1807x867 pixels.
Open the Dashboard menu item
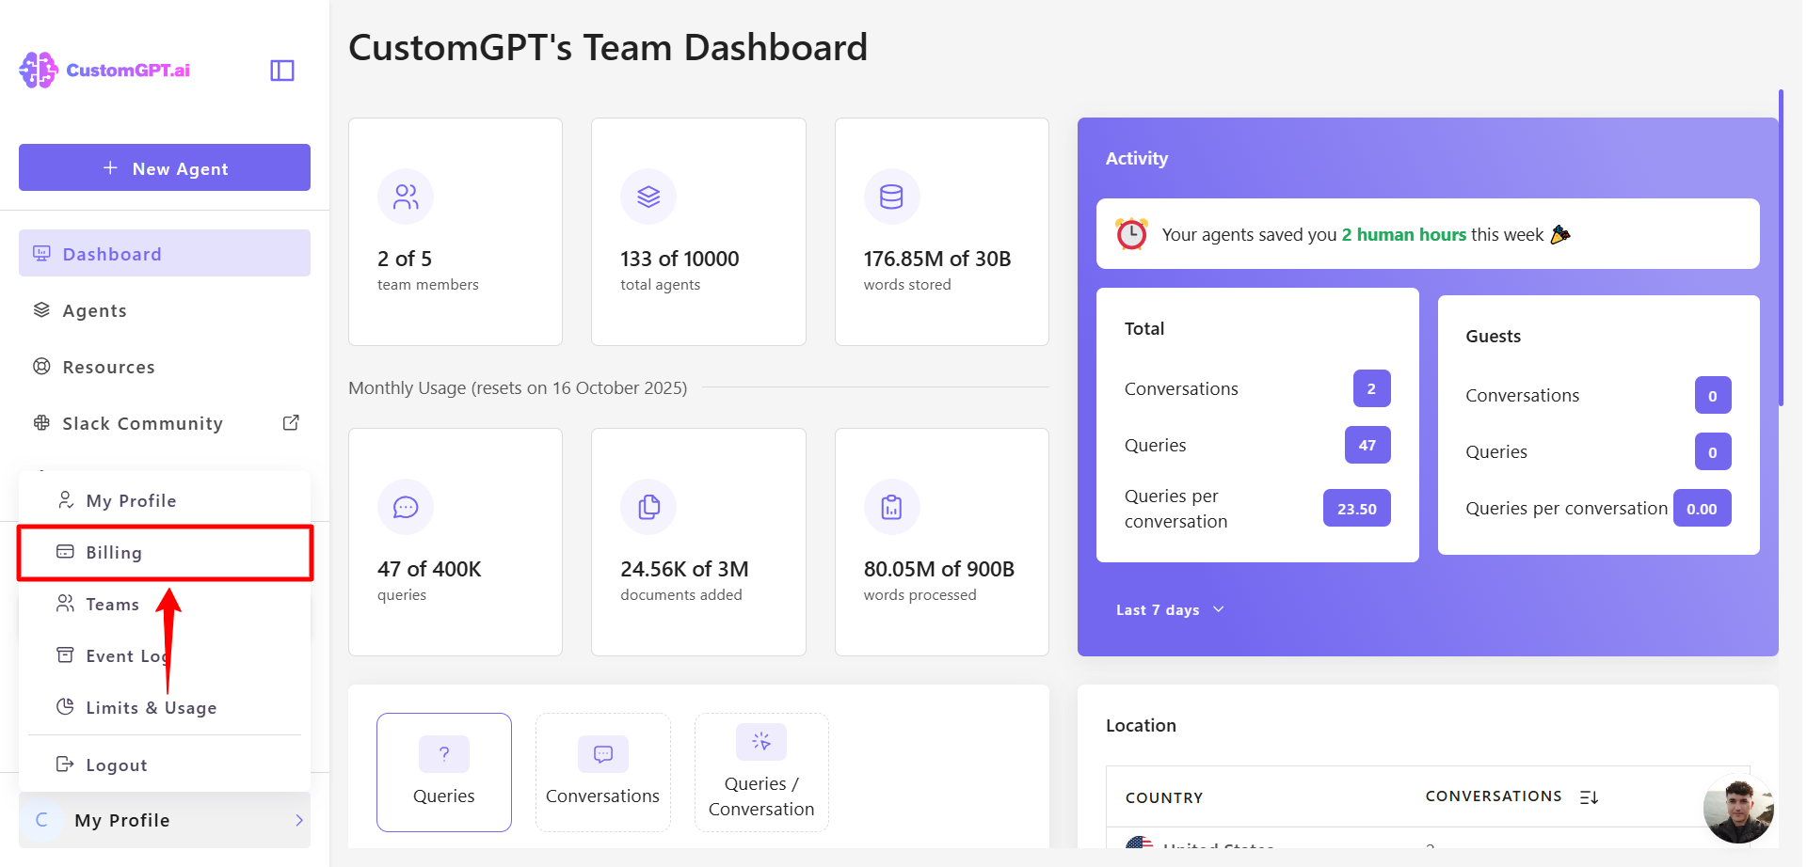165,253
